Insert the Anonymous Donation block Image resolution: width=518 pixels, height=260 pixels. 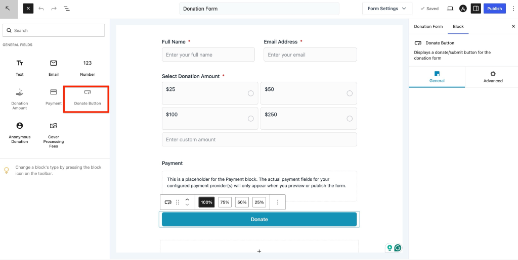(20, 132)
